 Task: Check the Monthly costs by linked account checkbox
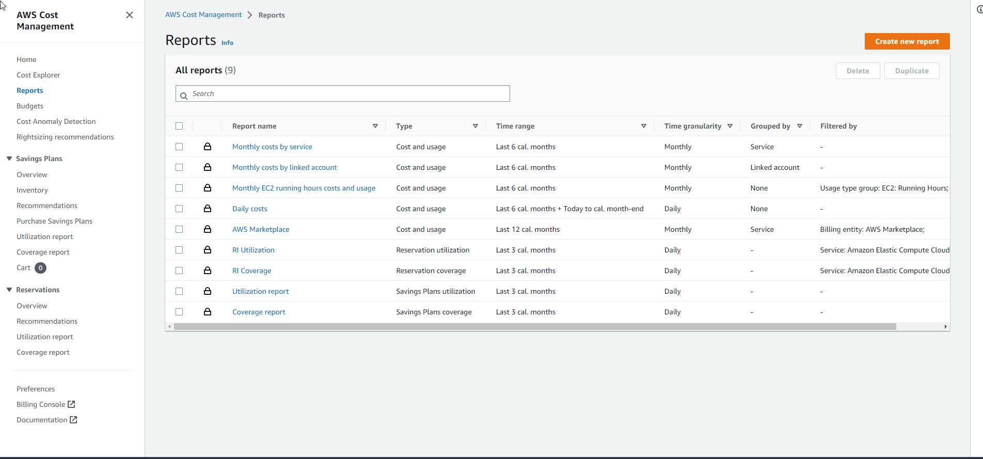point(179,167)
